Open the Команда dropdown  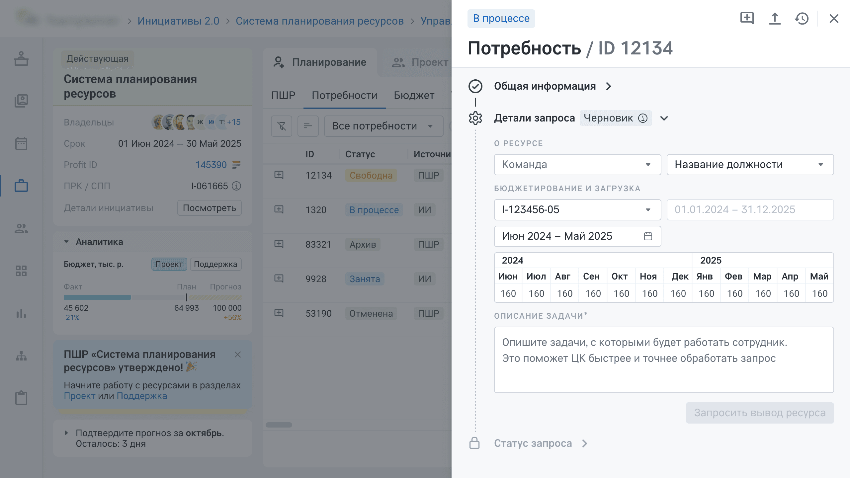tap(577, 165)
